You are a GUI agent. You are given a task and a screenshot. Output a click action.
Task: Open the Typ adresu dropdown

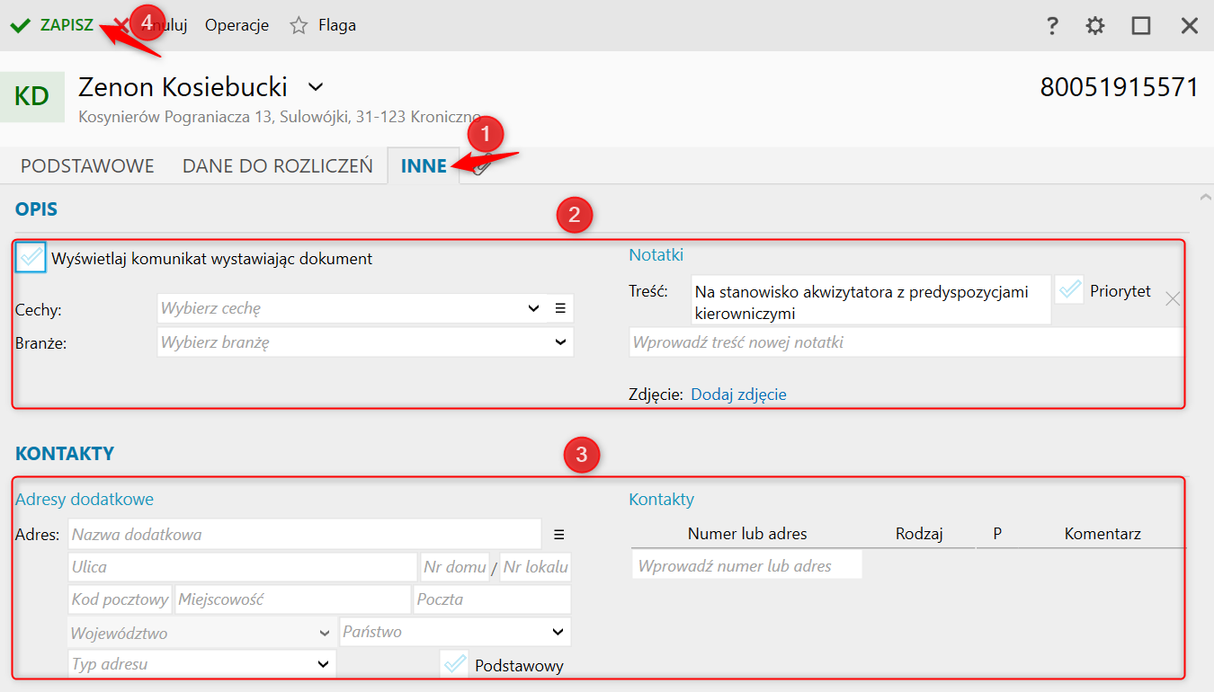(202, 664)
